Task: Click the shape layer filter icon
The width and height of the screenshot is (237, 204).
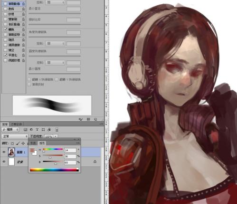Action: 43,130
